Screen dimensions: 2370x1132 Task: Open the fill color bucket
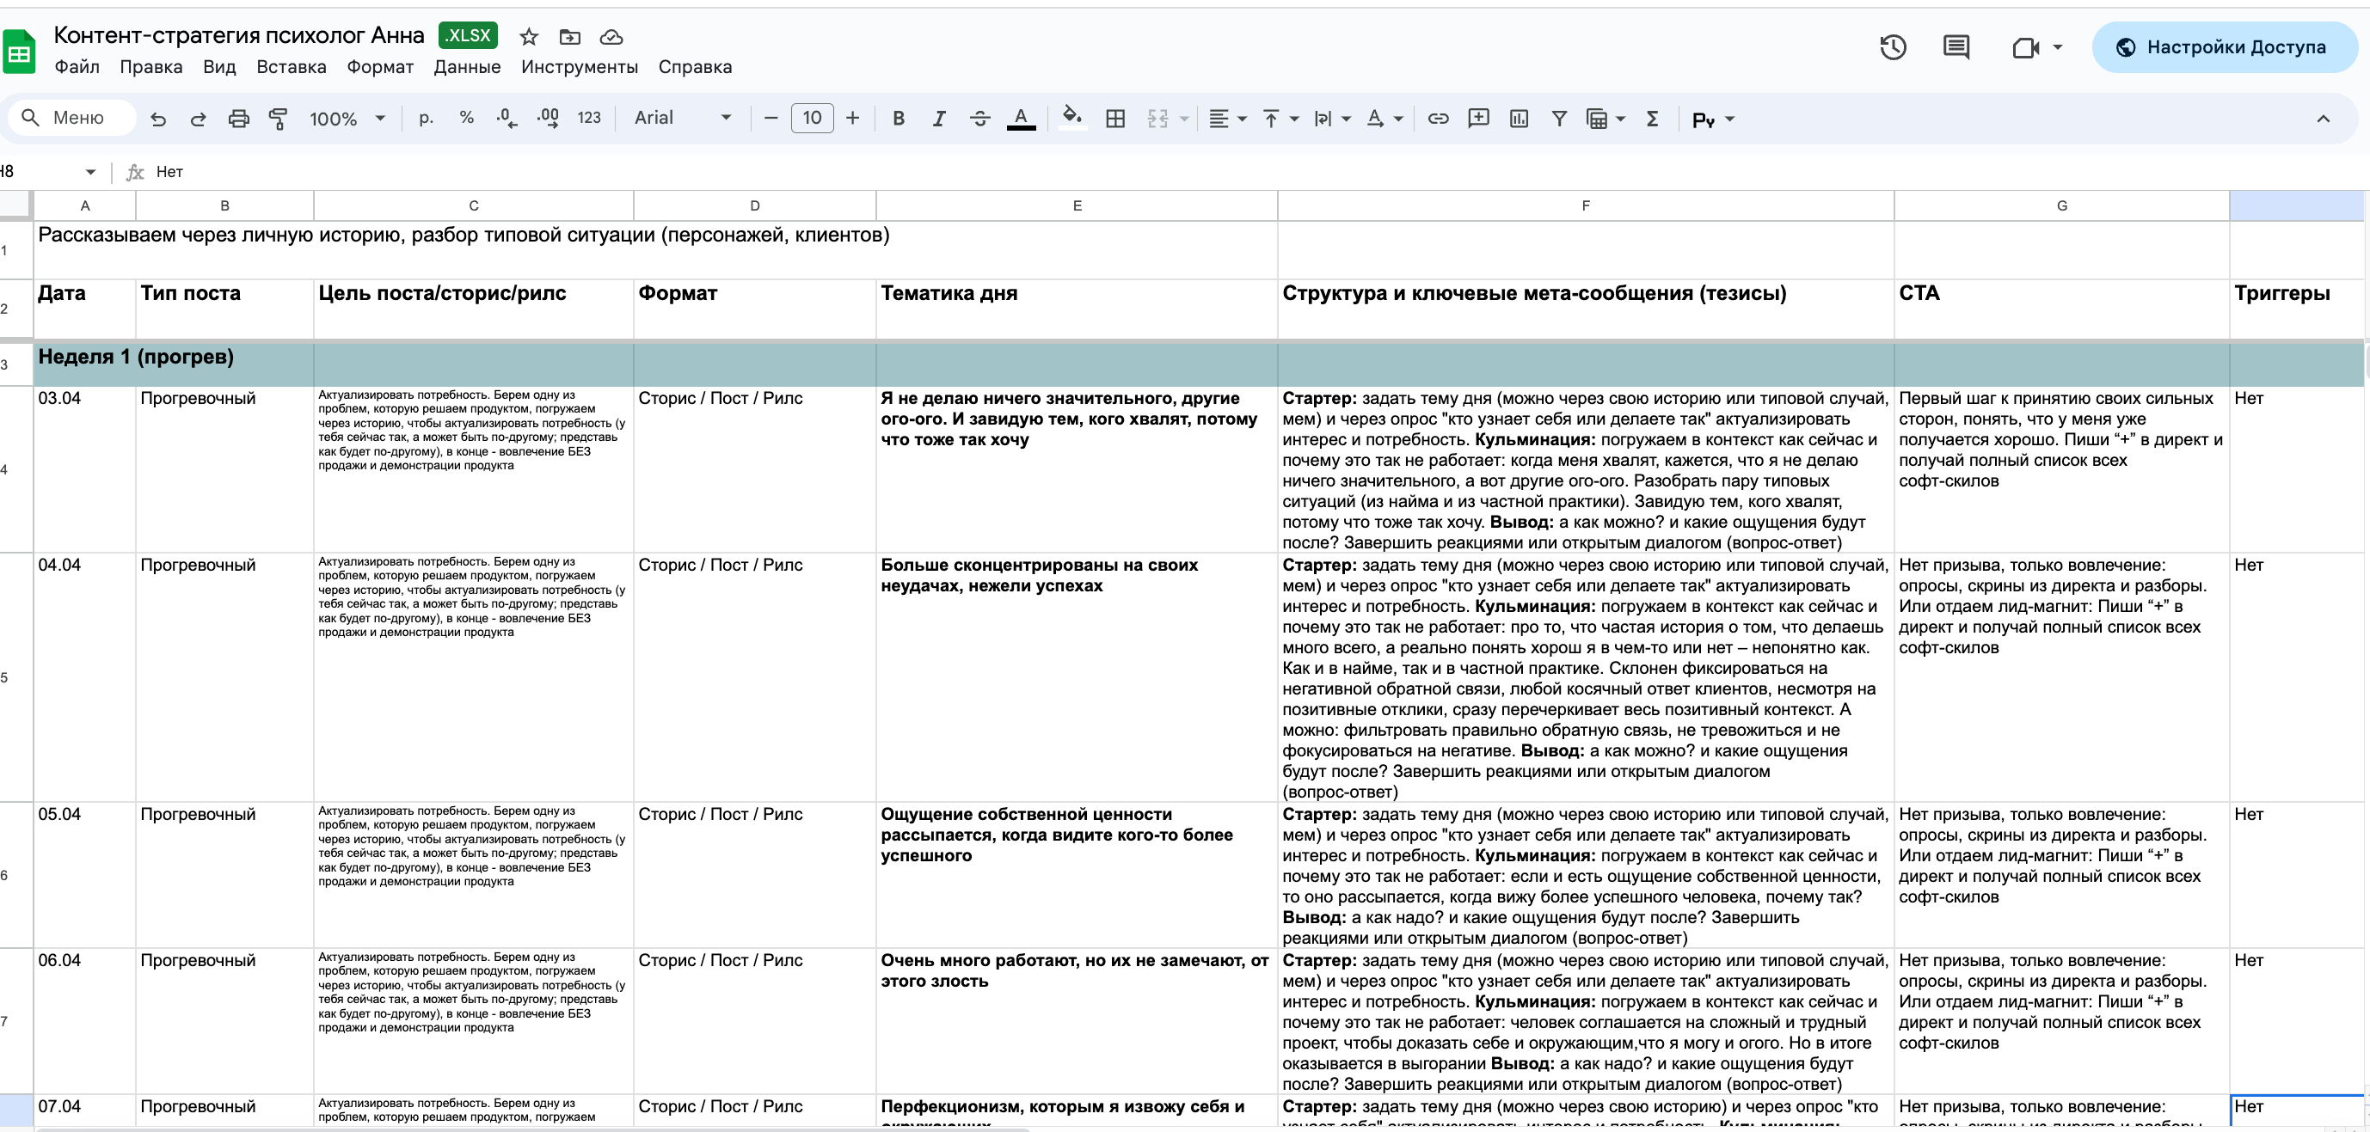point(1071,118)
